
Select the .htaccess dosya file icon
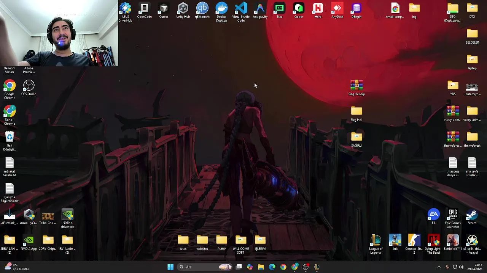point(453,167)
